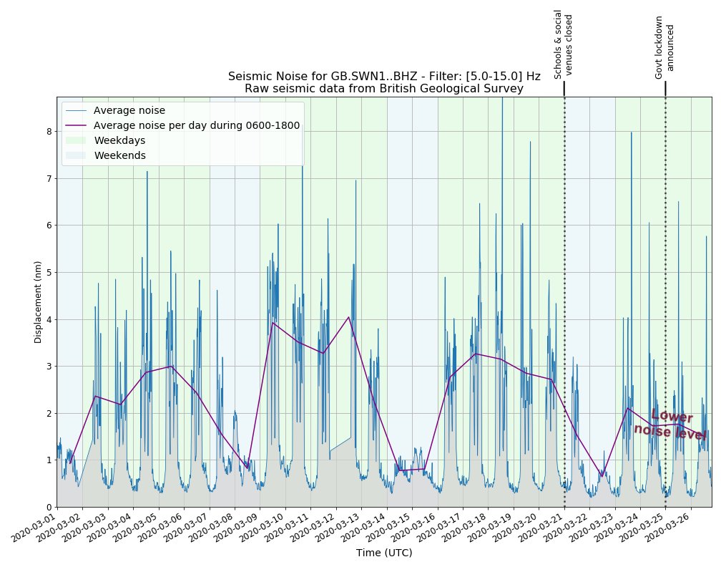Click the red "Lower noise level" text
721x567 pixels.
(670, 425)
